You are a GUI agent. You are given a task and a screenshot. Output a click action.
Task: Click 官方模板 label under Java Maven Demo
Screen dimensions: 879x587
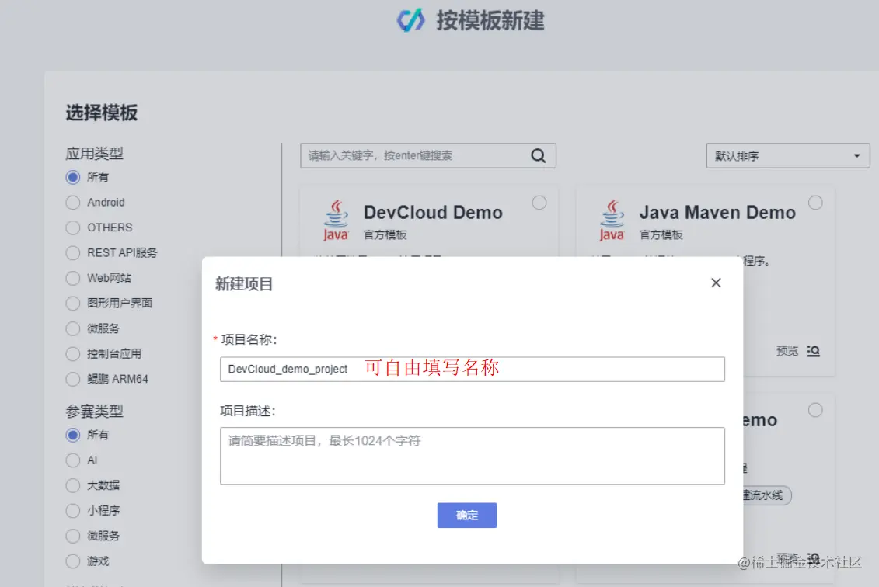[x=661, y=235]
